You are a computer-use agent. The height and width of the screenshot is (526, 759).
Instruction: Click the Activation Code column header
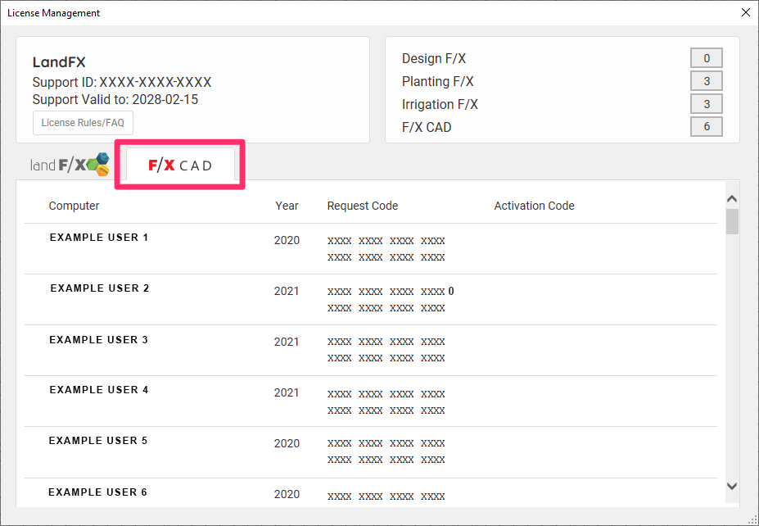534,206
